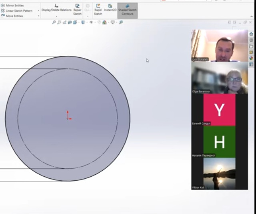Image resolution: width=256 pixels, height=214 pixels.
Task: Click the Viktor Kot participant tile
Action: pos(219,174)
